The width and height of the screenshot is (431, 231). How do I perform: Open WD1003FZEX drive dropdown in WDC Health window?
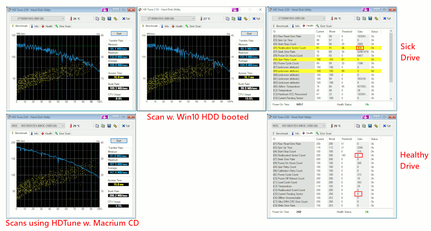[299, 126]
